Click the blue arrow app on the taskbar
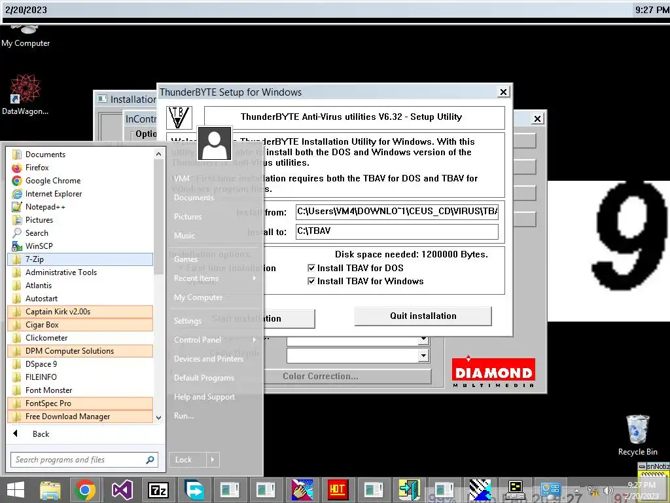670x503 pixels. 194,490
